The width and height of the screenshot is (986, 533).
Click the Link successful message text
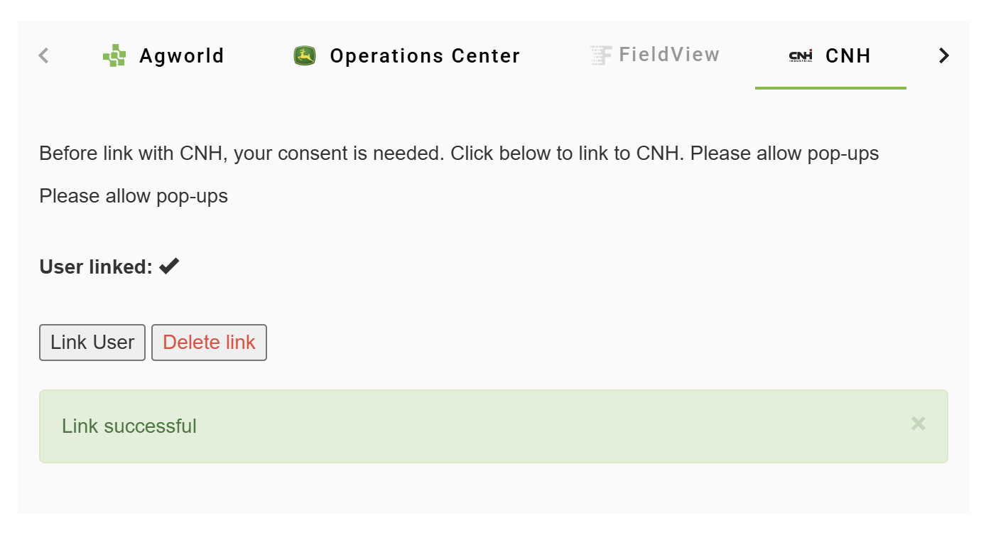[129, 426]
